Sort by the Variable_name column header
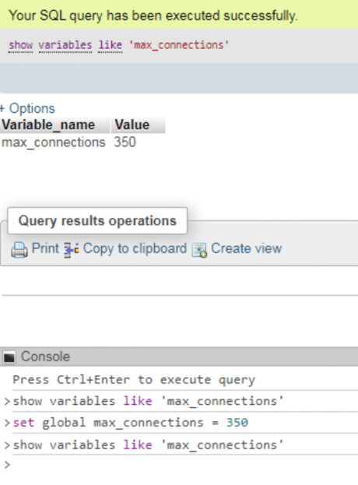Viewport: 358px width, 485px height. click(48, 125)
